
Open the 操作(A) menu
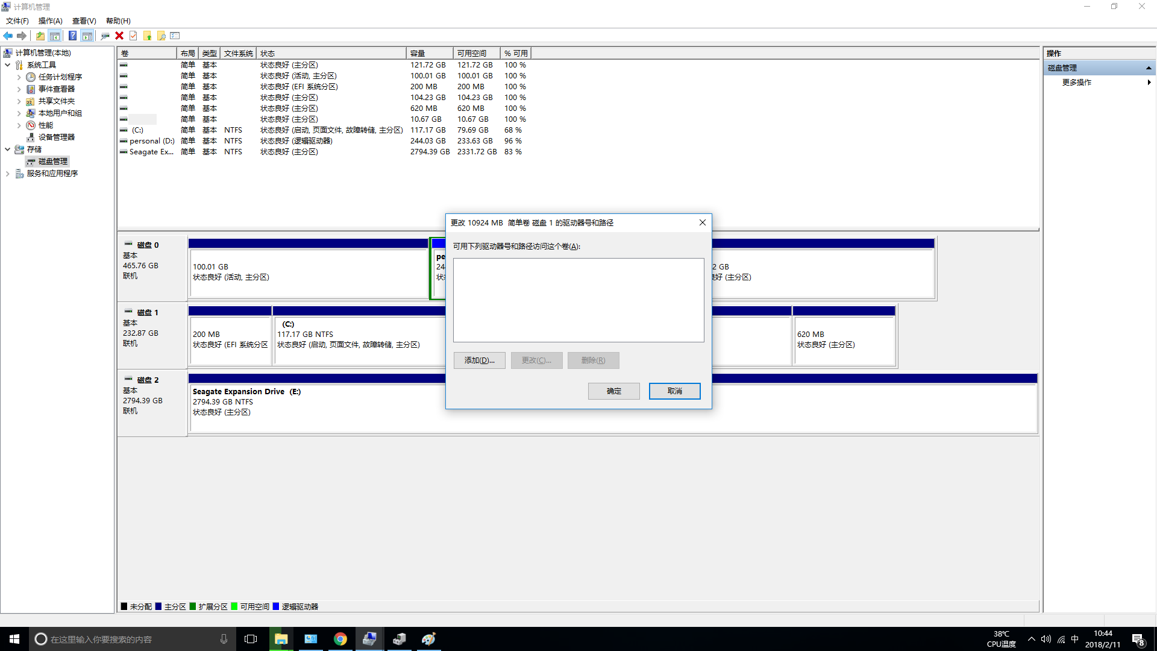(x=50, y=20)
